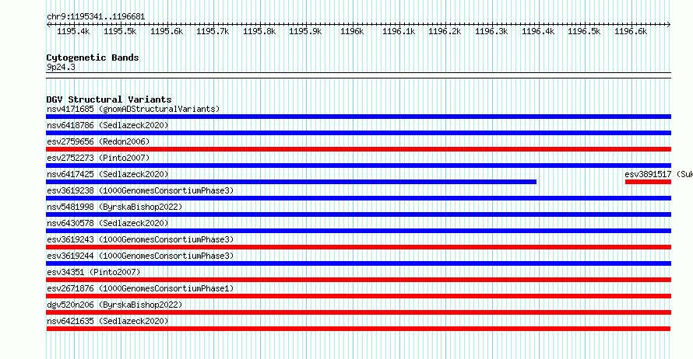Click the 1196.4k ruler tick label
Screen dimensions: 693x359
click(x=538, y=31)
